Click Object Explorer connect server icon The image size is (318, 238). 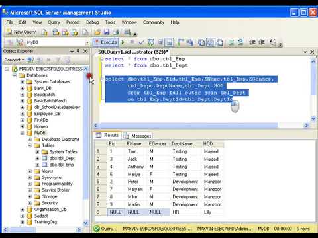pos(30,59)
